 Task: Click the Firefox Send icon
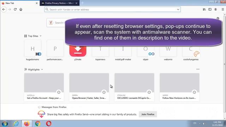(41, 114)
